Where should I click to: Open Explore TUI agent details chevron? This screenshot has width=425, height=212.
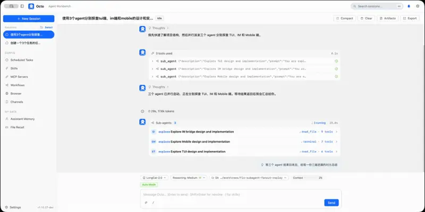tap(336, 152)
